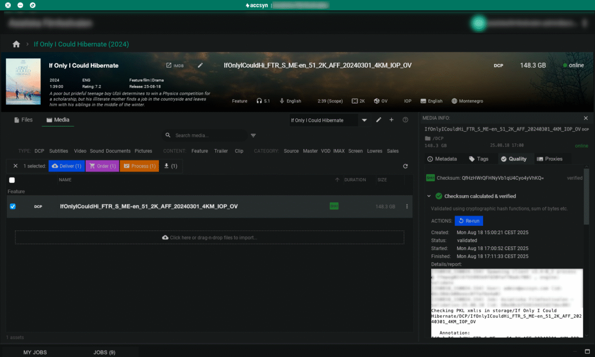
Task: Click the details report text area
Action: pos(507,303)
